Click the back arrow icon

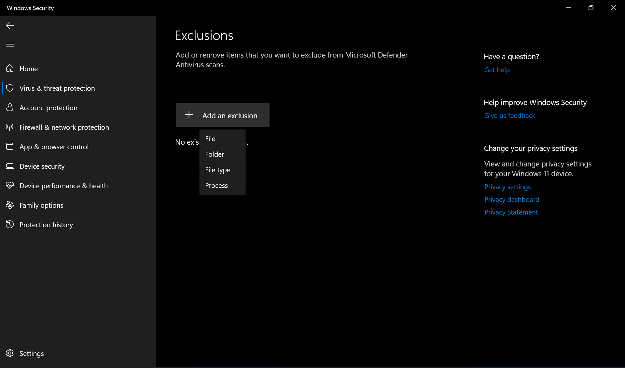tap(10, 25)
